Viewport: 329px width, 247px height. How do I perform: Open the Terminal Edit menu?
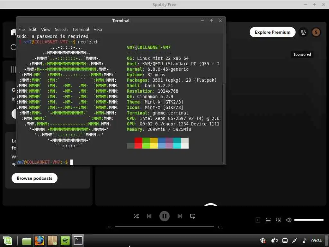[33, 29]
